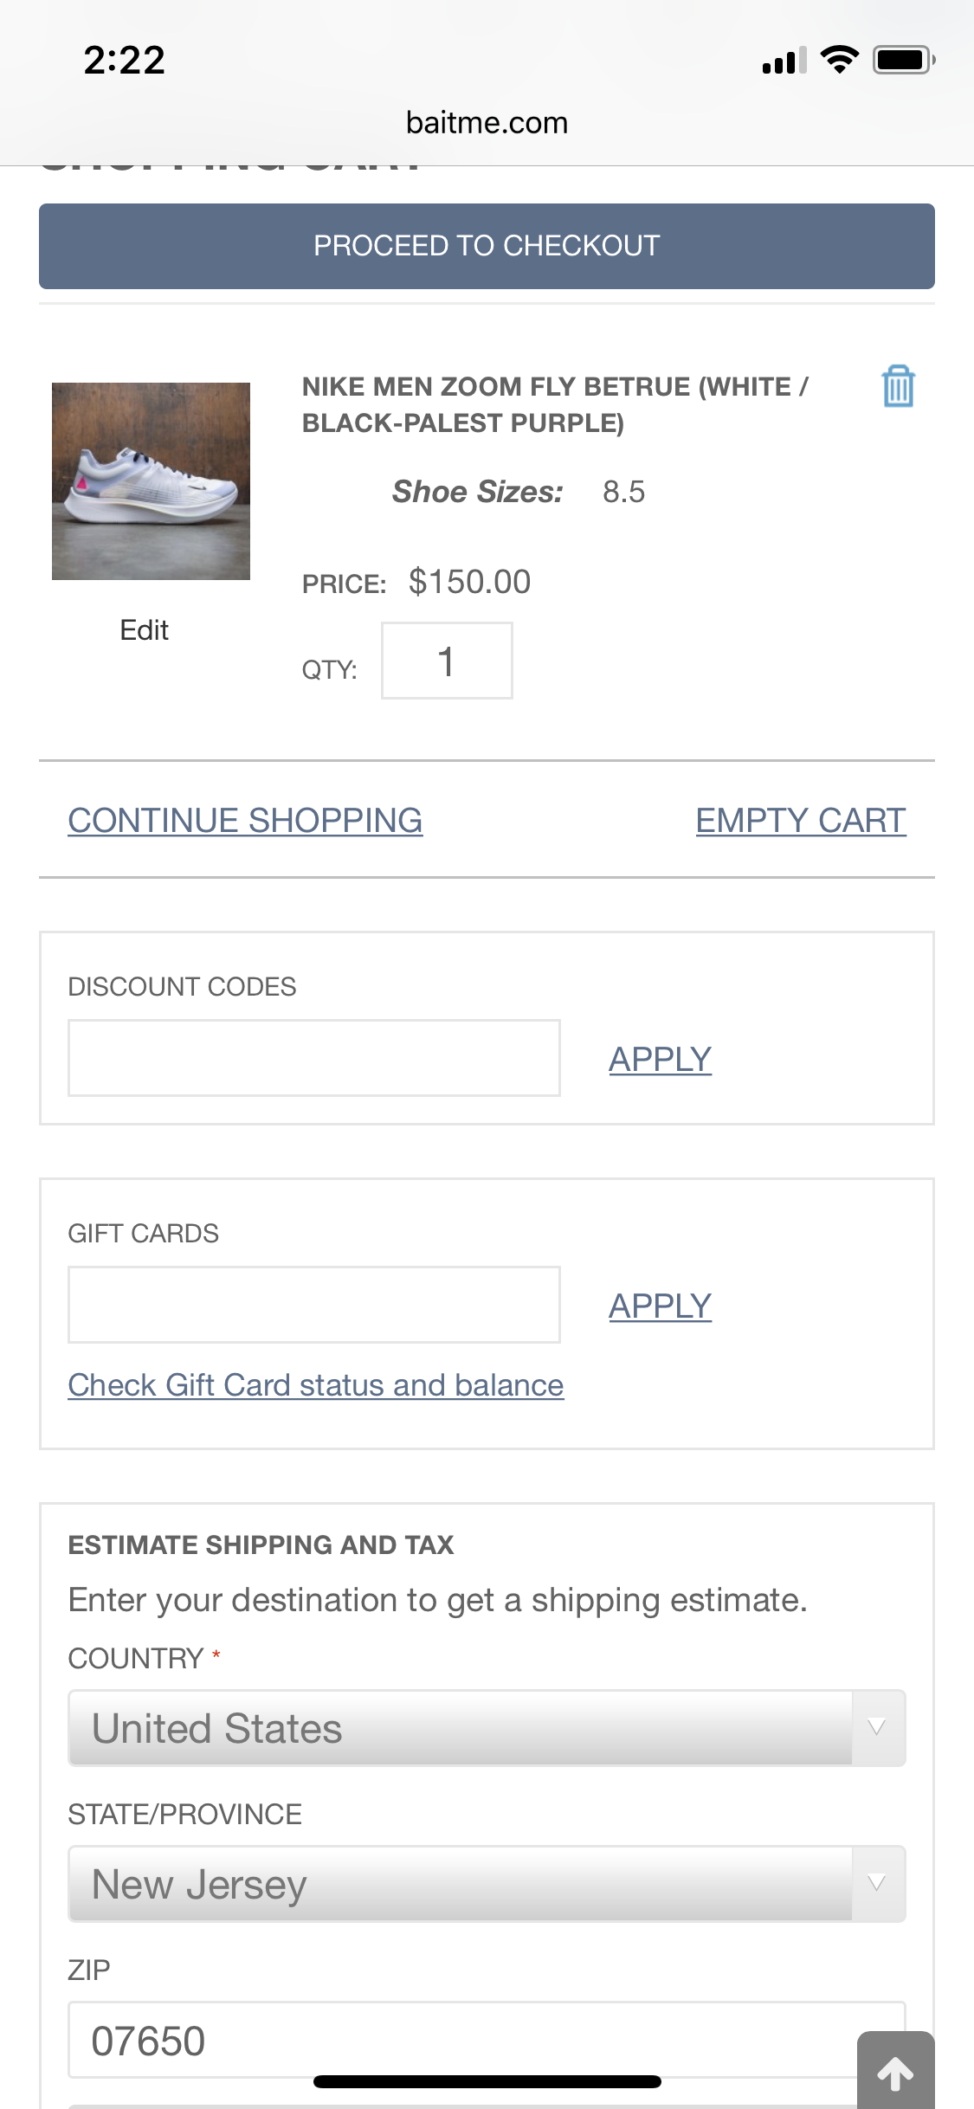Apply the gift card
974x2109 pixels.
coord(660,1306)
